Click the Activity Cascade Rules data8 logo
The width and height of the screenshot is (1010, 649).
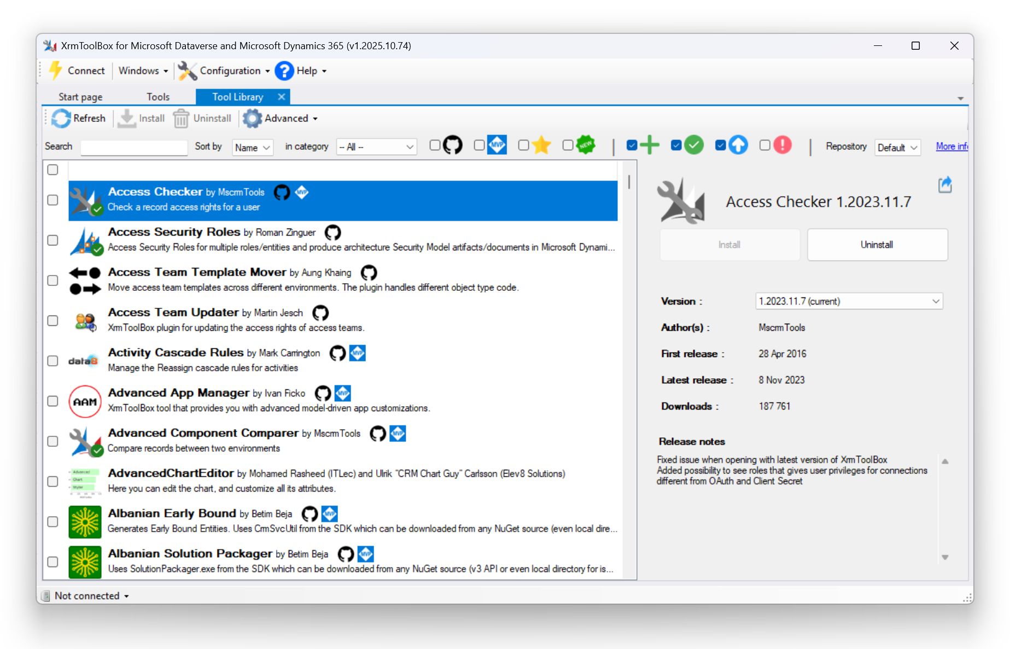(x=83, y=361)
